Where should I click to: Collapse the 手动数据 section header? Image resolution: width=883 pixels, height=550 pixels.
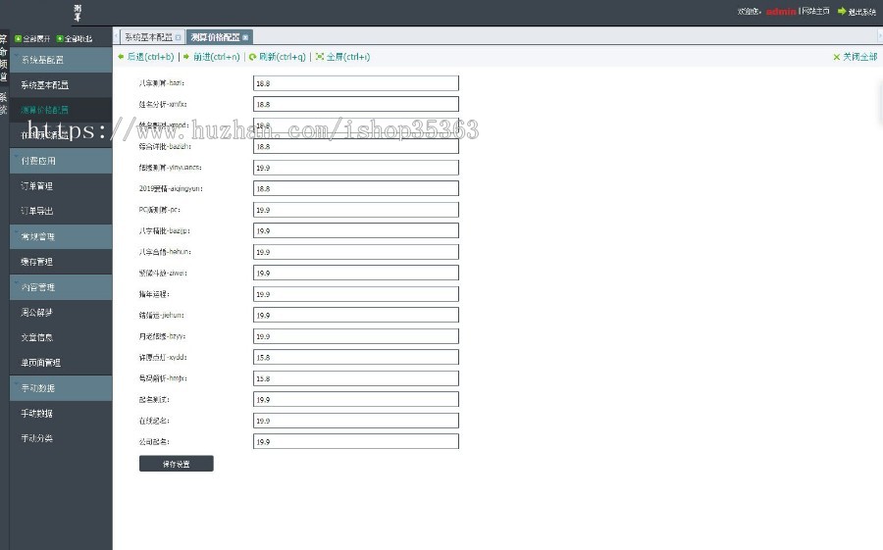point(61,388)
